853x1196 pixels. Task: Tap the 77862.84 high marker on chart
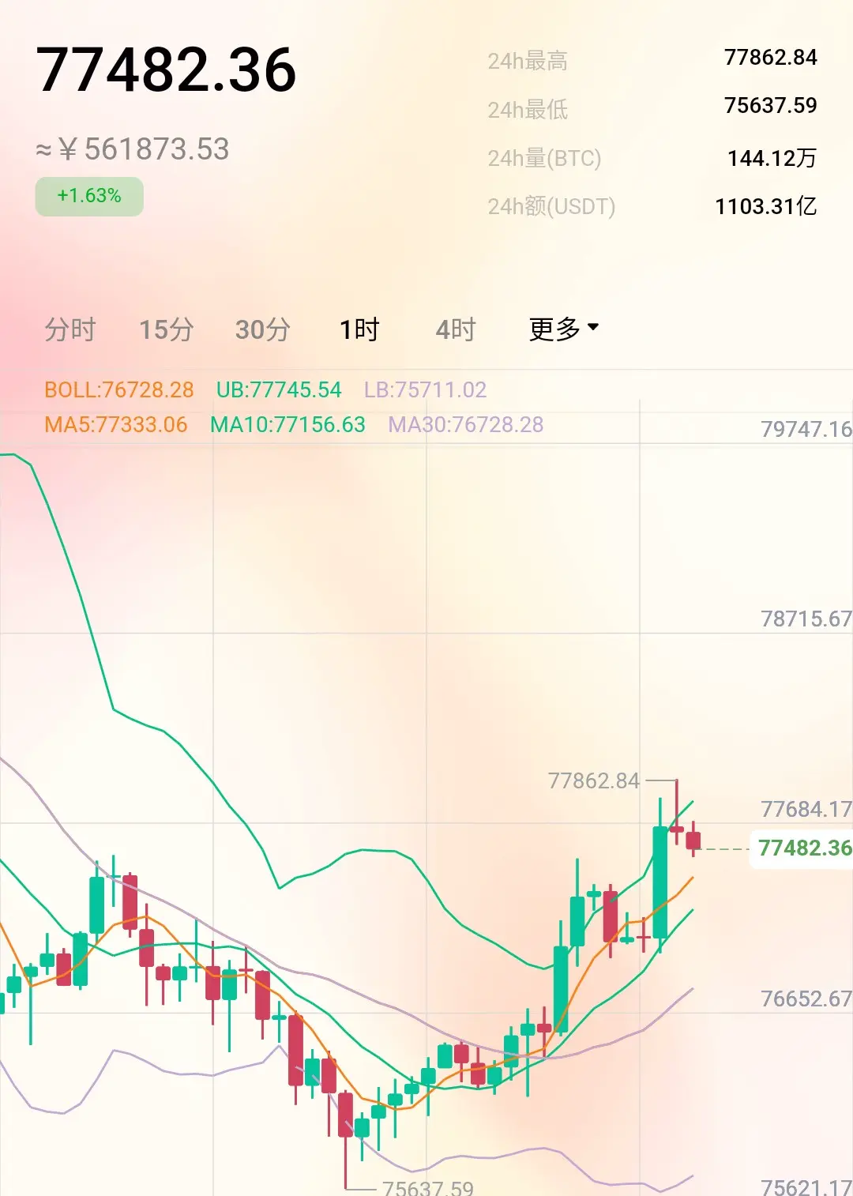tap(594, 780)
